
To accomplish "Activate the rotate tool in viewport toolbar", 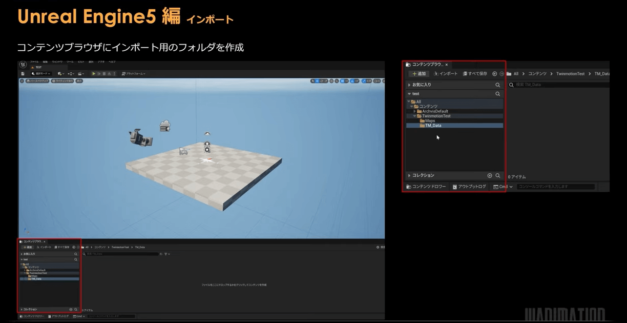I will click(x=322, y=81).
